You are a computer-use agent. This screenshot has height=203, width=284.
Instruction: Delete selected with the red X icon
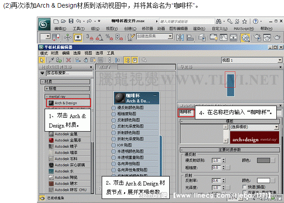pyautogui.click(x=68, y=60)
